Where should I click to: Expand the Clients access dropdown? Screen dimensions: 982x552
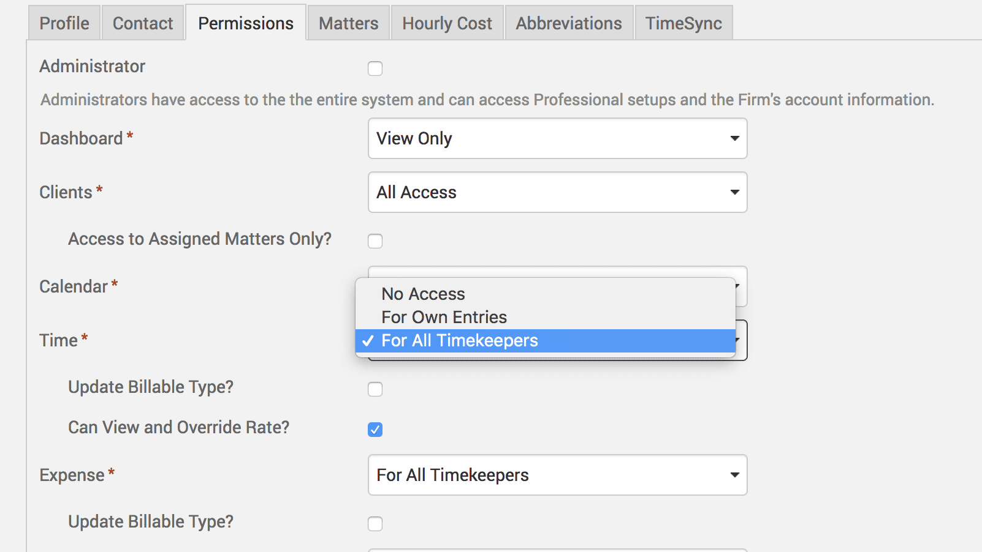click(557, 192)
